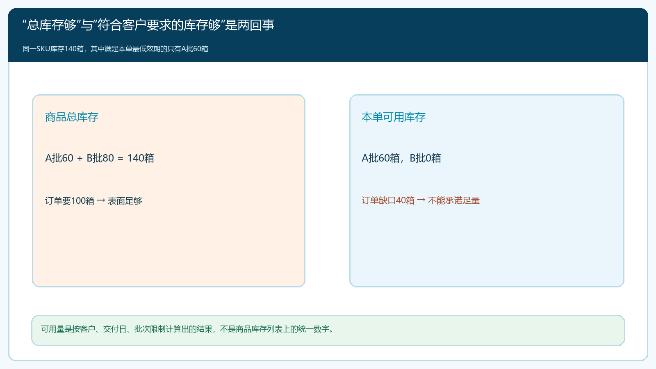
Task: Click the green footer note "可用量是按客户、交付日…"
Action: click(328, 330)
